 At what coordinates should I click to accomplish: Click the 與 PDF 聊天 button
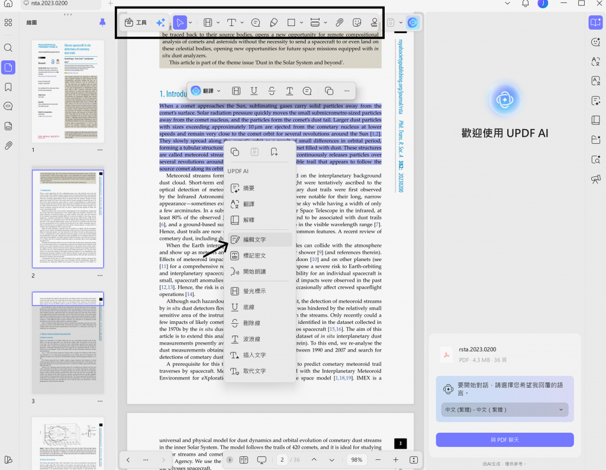tap(505, 440)
